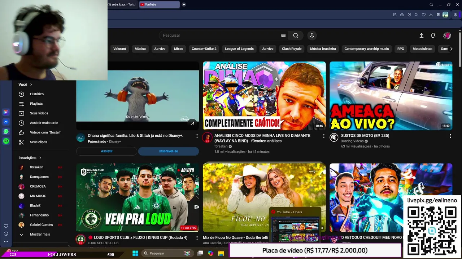Open Spotify in the Opera sidebar
The image size is (462, 259).
click(6, 141)
